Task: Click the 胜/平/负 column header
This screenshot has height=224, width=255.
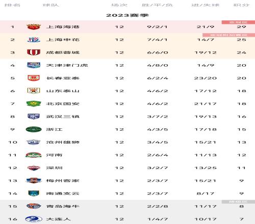Action: [x=157, y=5]
